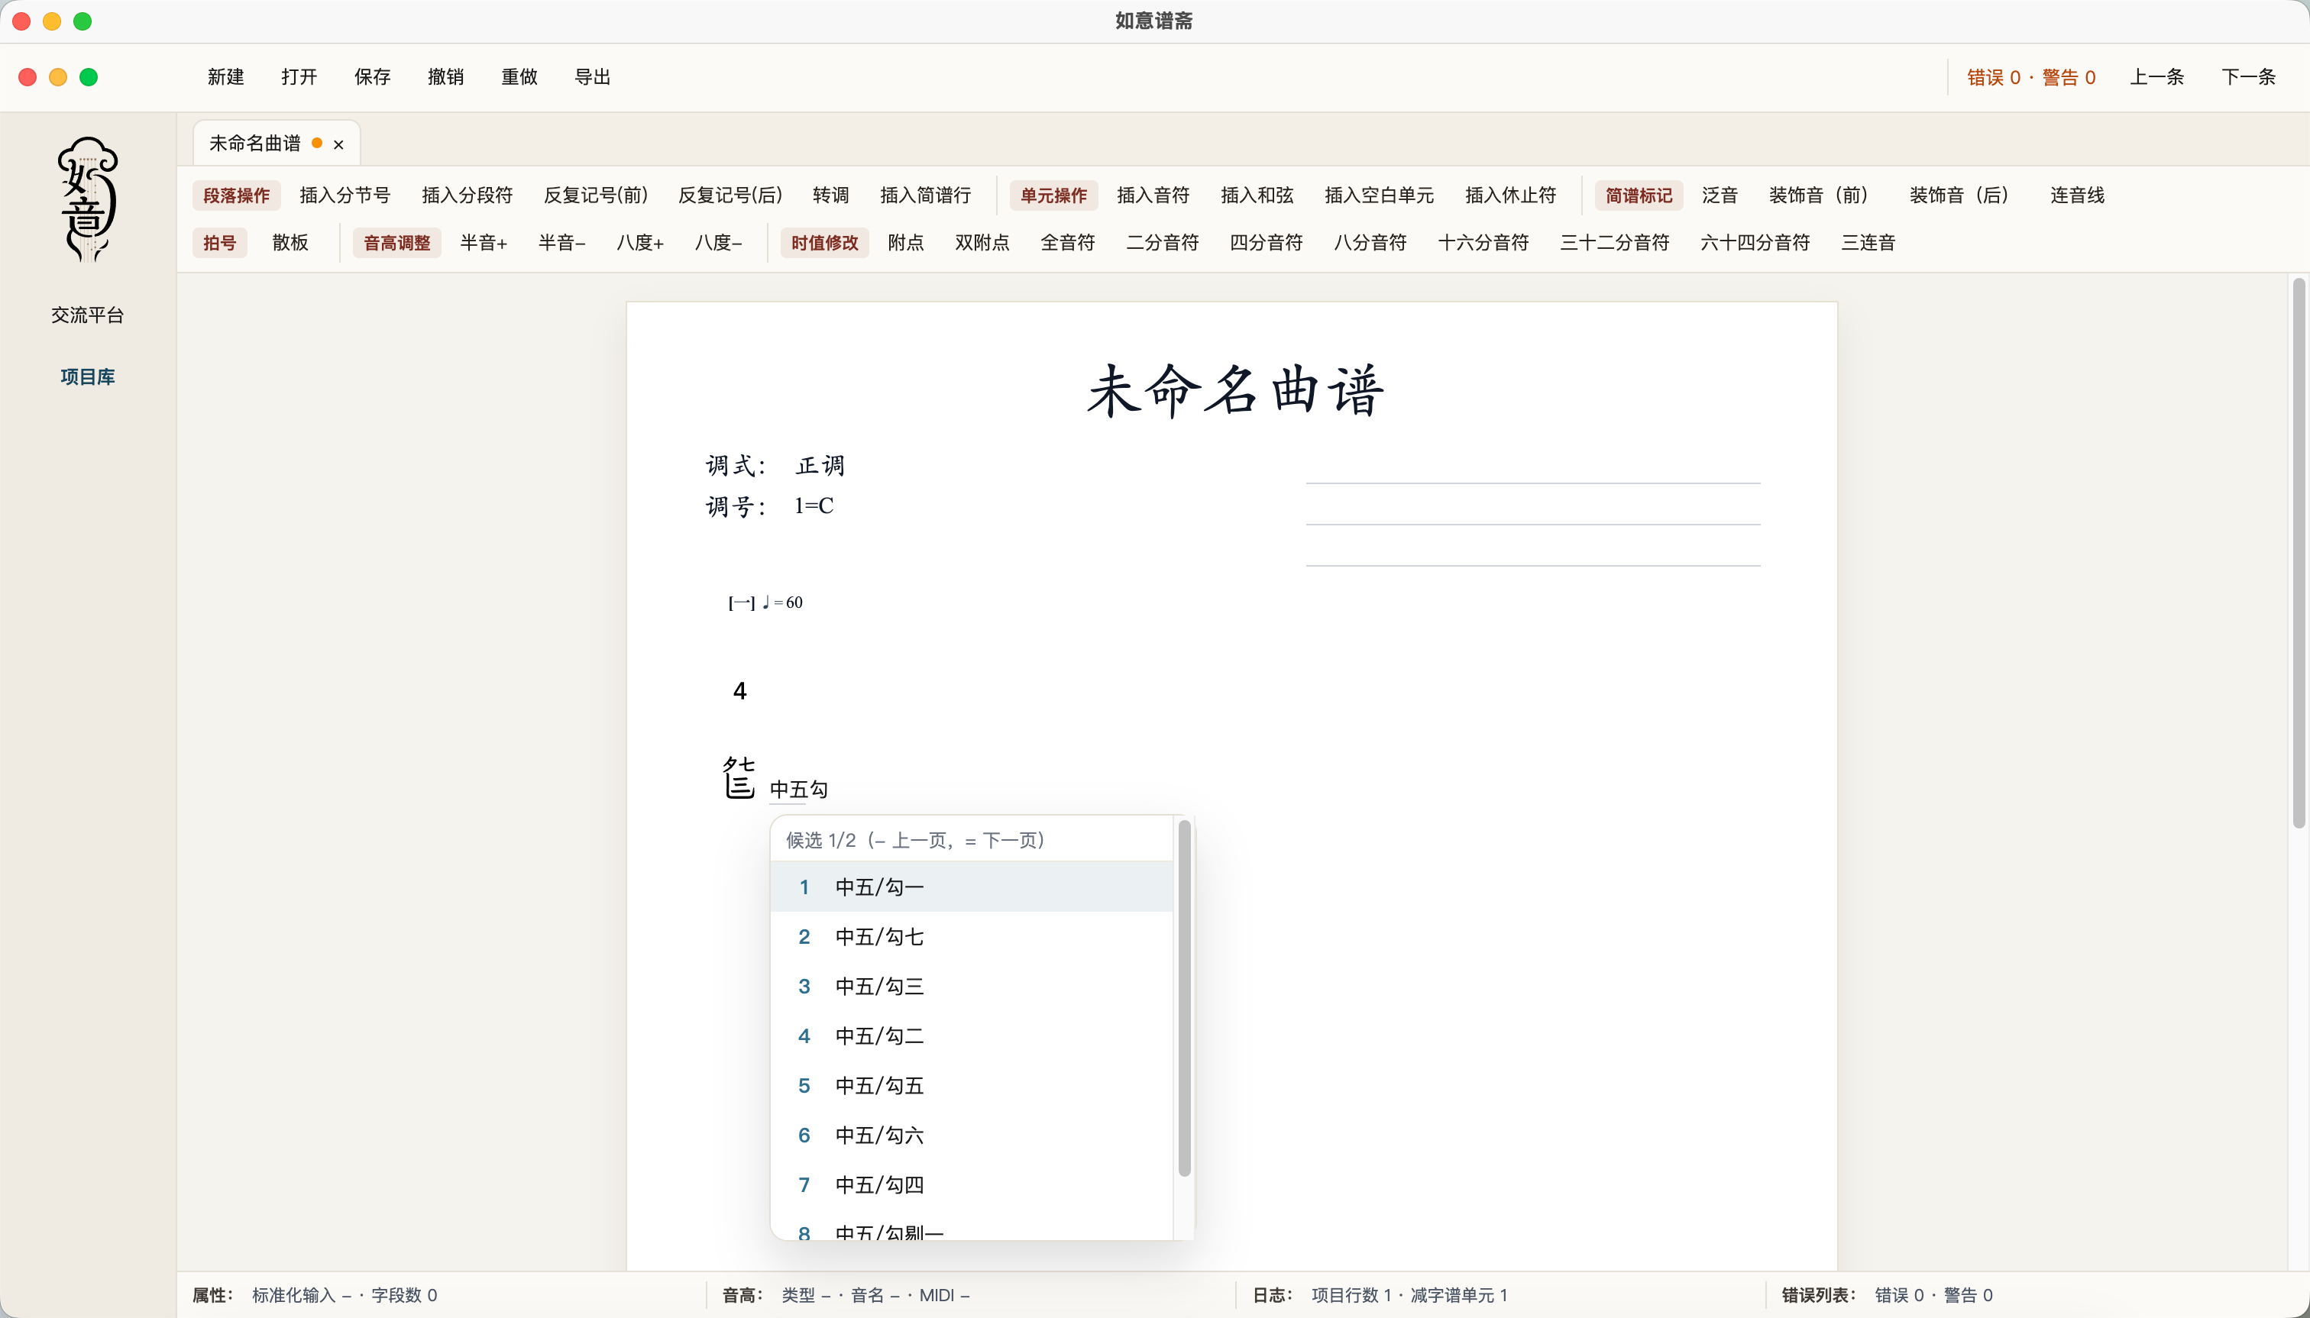Screen dimensions: 2310x1318
Task: Open 项目库 in the sidebar
Action: pos(87,376)
